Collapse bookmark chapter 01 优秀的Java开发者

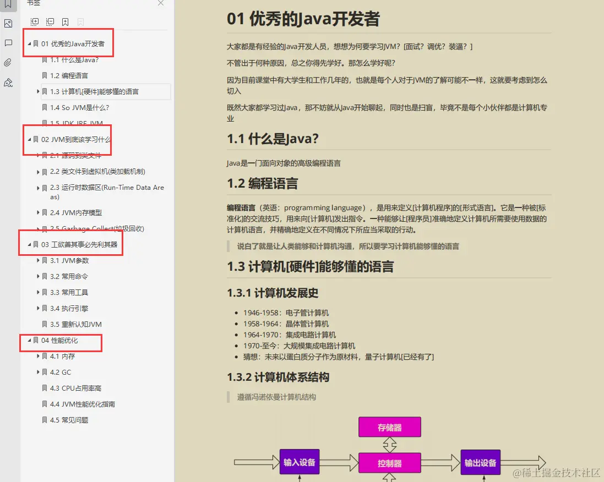tap(29, 43)
